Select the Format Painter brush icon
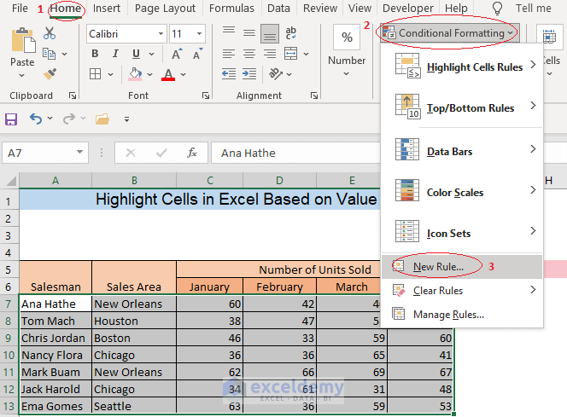567x417 pixels. pos(50,74)
